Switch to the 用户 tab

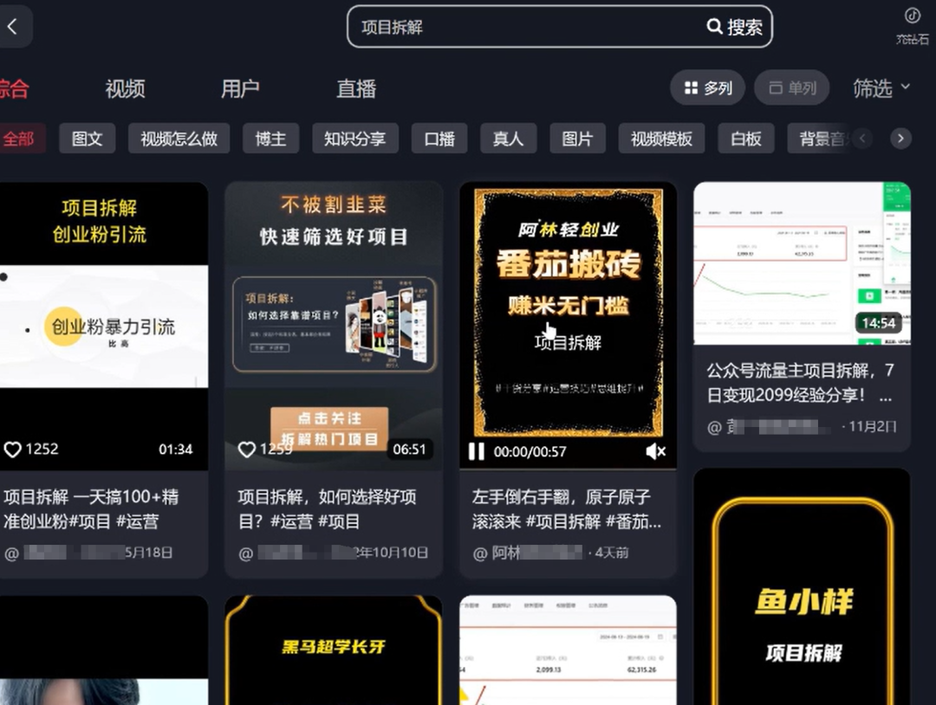click(x=241, y=89)
